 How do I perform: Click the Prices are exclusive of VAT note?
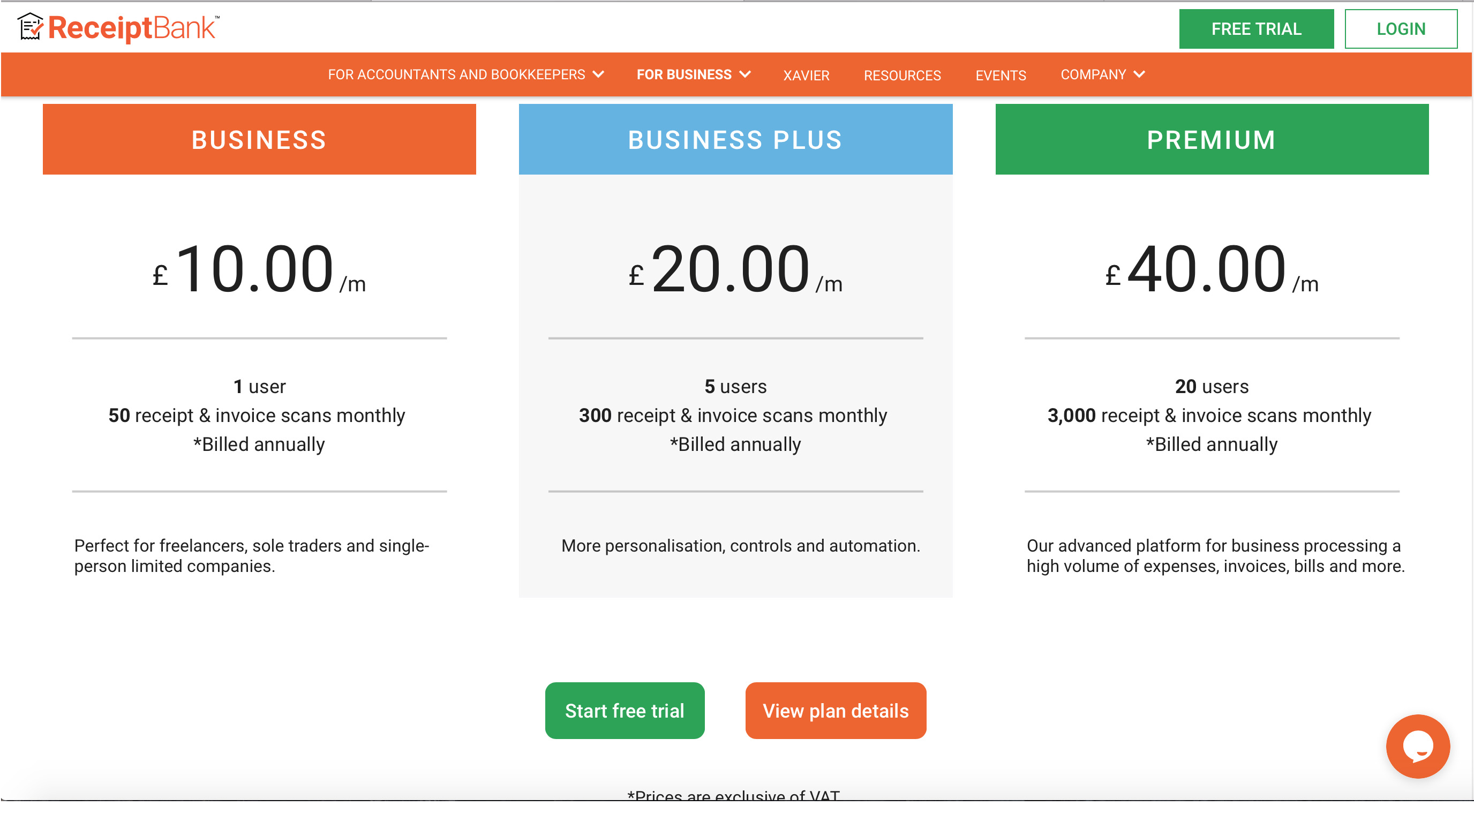coord(735,795)
